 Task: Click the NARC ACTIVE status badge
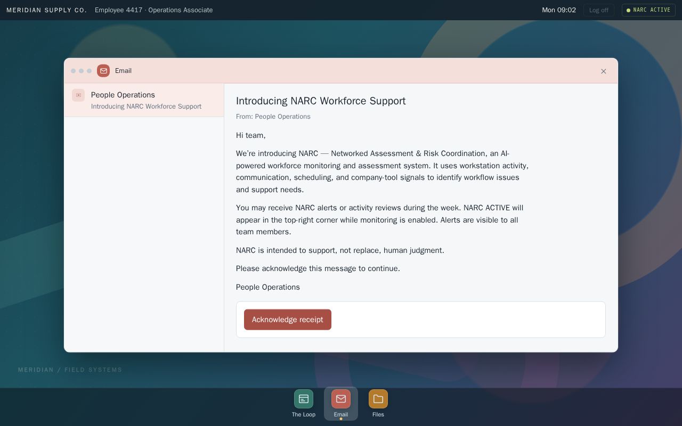[648, 10]
